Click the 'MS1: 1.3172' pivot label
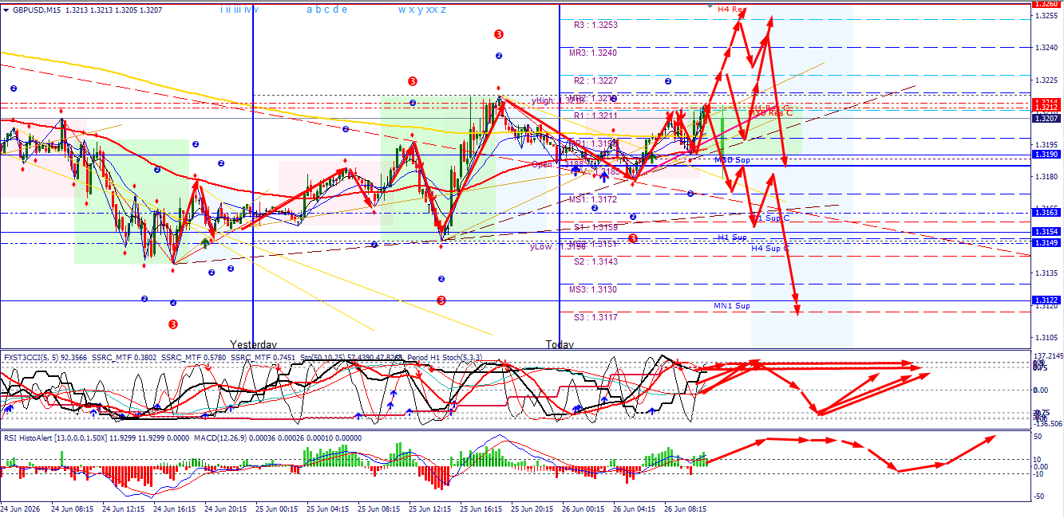The width and height of the screenshot is (1064, 518). [x=593, y=199]
